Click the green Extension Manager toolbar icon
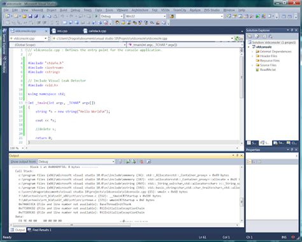The width and height of the screenshot is (302, 242). (x=257, y=16)
